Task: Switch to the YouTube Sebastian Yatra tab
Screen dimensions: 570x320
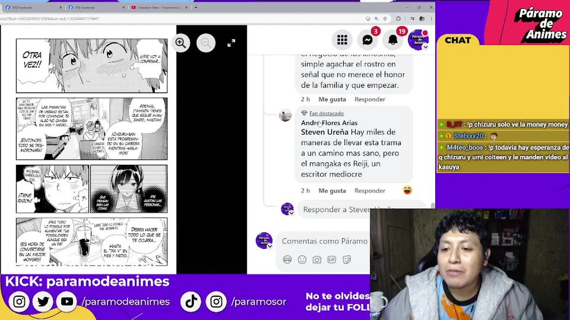Action: [158, 8]
